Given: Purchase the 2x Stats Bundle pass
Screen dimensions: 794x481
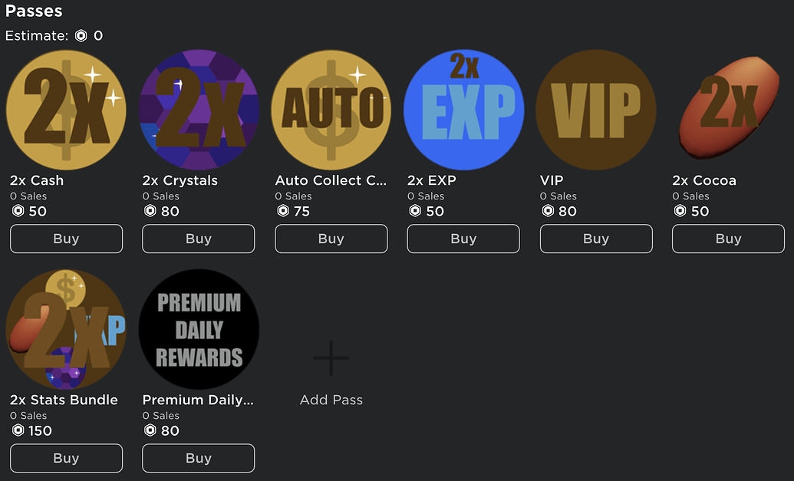Looking at the screenshot, I should 66,458.
